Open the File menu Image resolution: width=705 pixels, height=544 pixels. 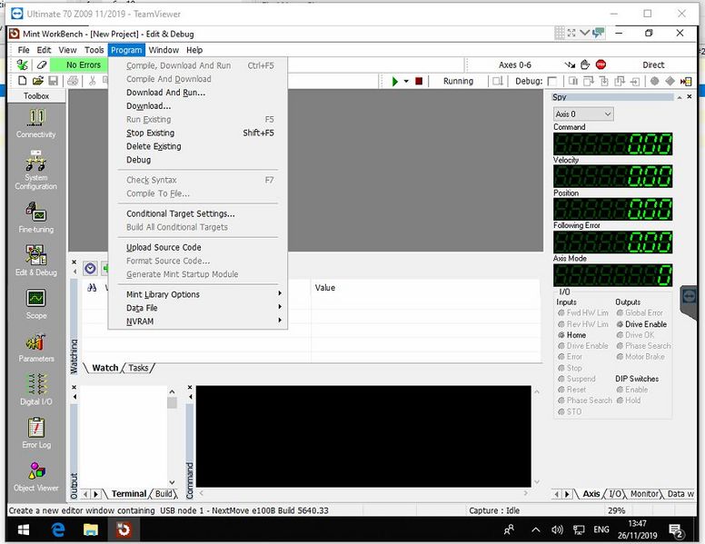pos(24,50)
